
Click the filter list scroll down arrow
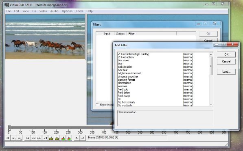click(x=211, y=105)
